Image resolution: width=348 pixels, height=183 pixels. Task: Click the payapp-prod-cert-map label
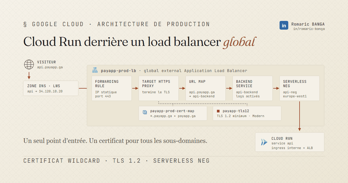(172, 111)
